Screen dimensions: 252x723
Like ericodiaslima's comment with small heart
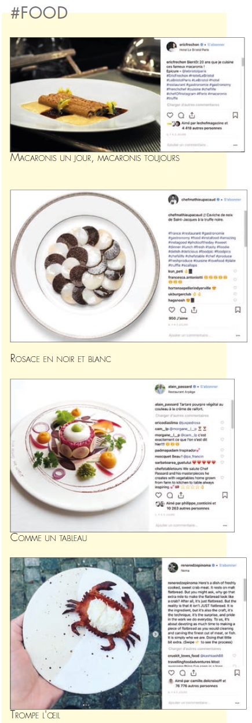[x=222, y=423]
